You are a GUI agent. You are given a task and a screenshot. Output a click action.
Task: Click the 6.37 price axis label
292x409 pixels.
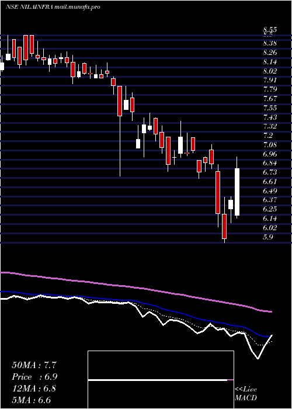[270, 200]
